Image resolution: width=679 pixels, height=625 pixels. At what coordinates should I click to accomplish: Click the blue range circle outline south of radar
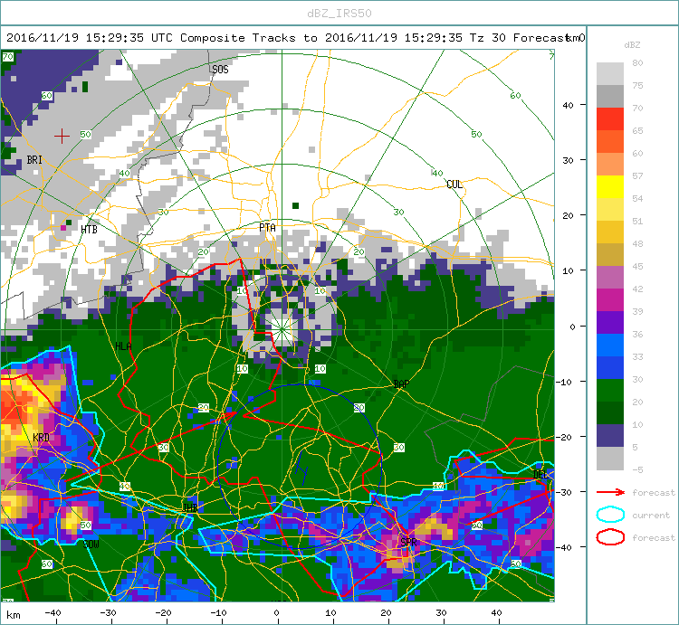pyautogui.click(x=300, y=467)
